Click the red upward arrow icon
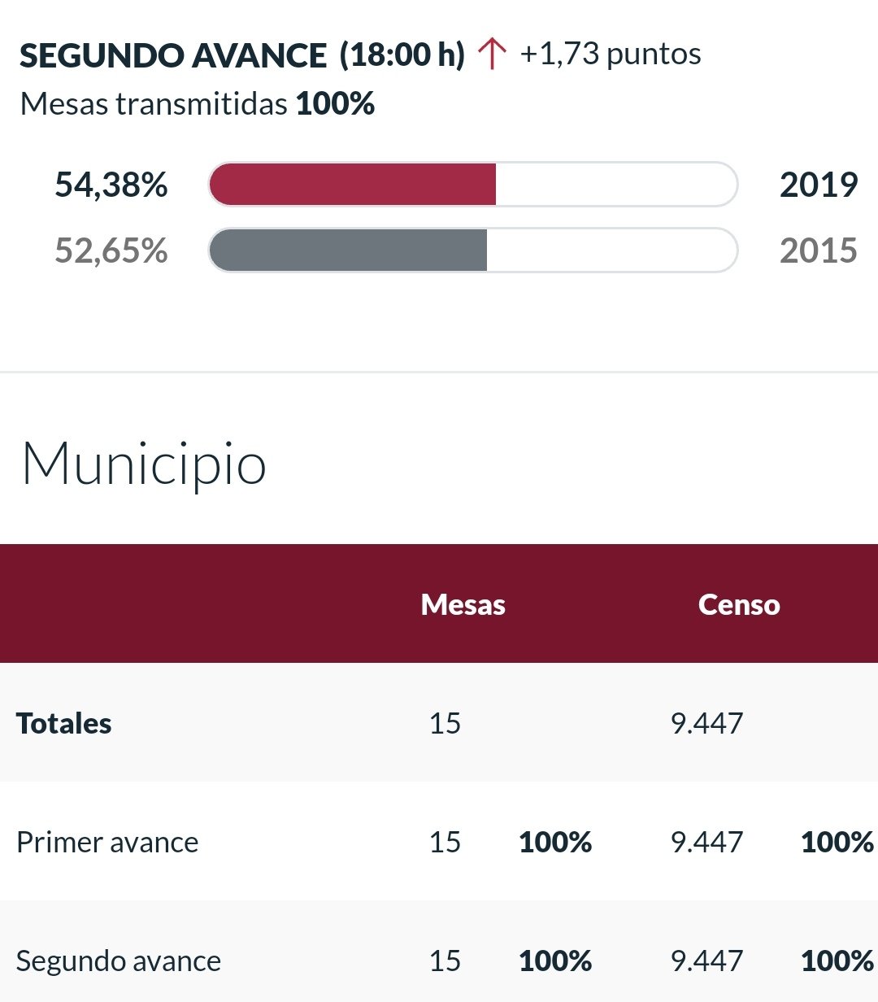 492,54
